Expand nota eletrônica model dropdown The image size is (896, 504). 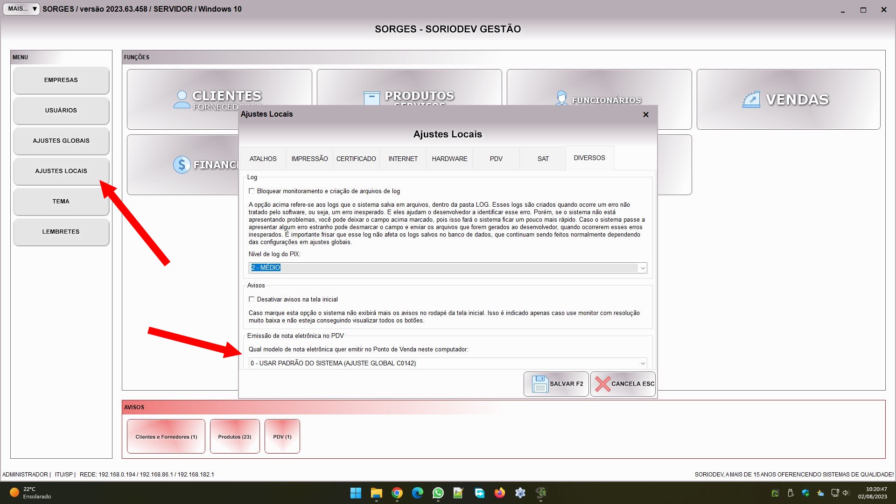tap(642, 363)
